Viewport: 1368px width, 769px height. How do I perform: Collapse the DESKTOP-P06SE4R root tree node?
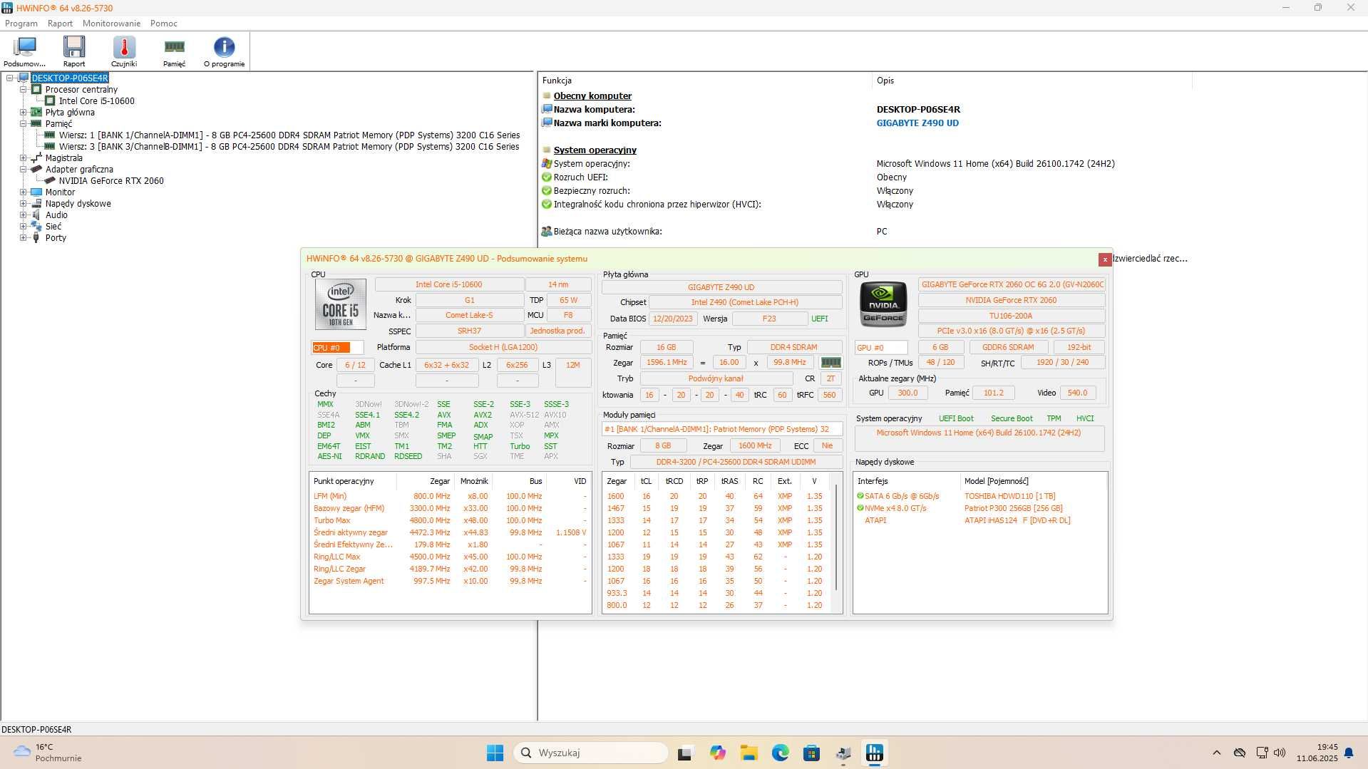(x=10, y=78)
